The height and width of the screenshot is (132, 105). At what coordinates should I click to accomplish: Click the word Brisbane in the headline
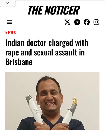click(x=19, y=62)
